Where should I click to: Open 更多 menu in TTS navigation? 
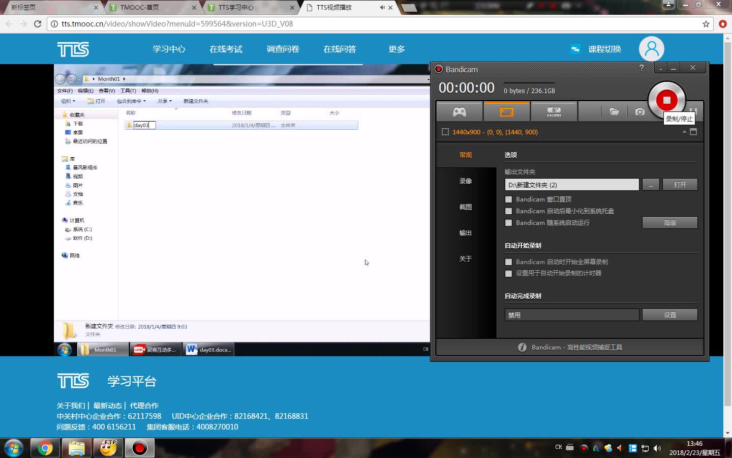(x=397, y=49)
